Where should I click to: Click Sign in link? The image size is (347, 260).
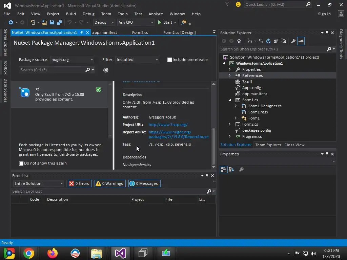tap(324, 14)
